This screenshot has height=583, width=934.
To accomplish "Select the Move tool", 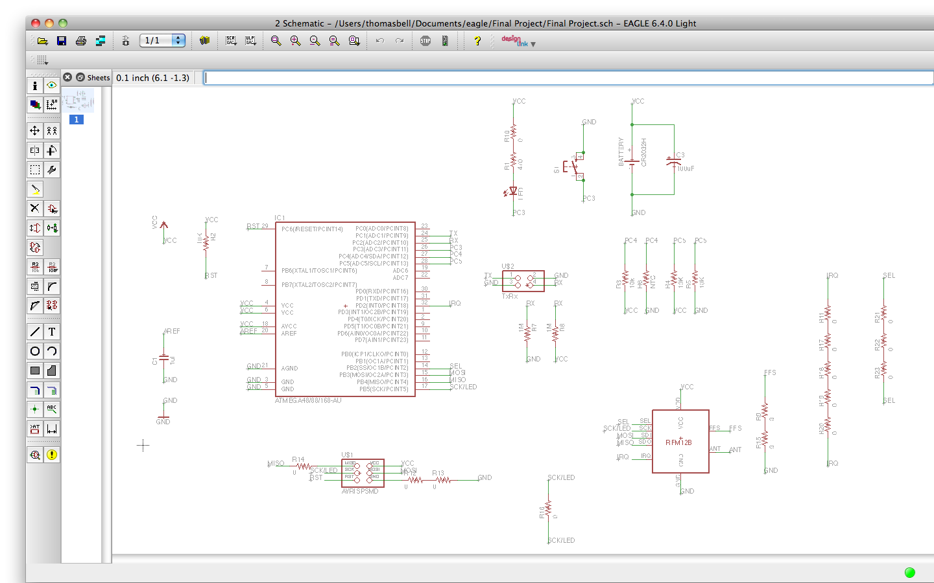I will click(34, 130).
